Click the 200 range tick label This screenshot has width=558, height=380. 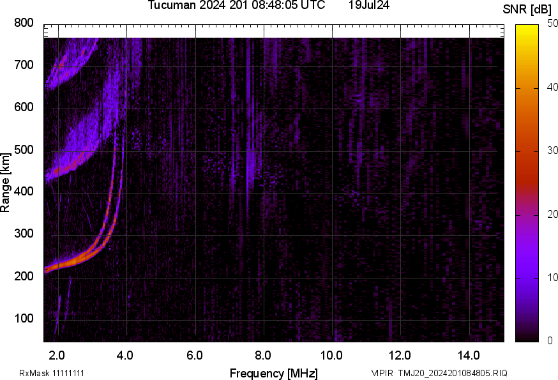[24, 276]
